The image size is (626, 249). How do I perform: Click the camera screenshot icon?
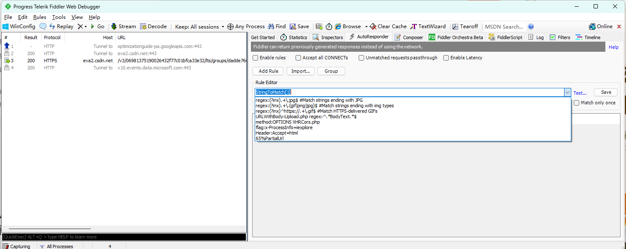point(319,26)
